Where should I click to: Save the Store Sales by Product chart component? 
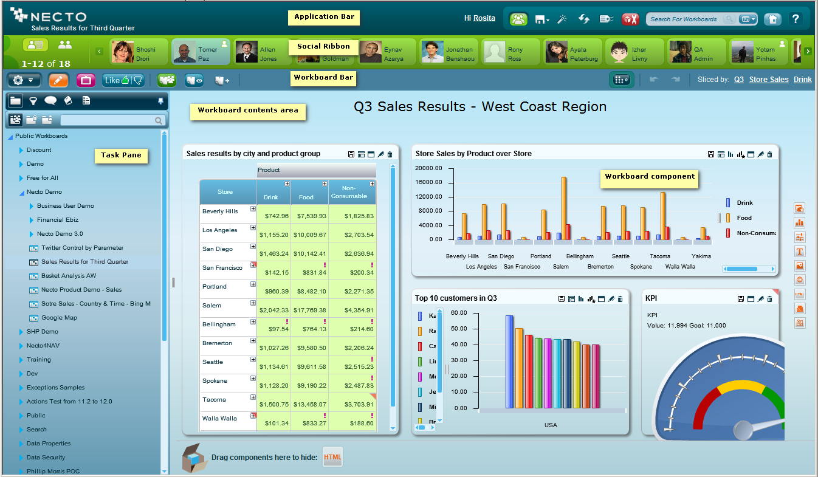pyautogui.click(x=711, y=154)
